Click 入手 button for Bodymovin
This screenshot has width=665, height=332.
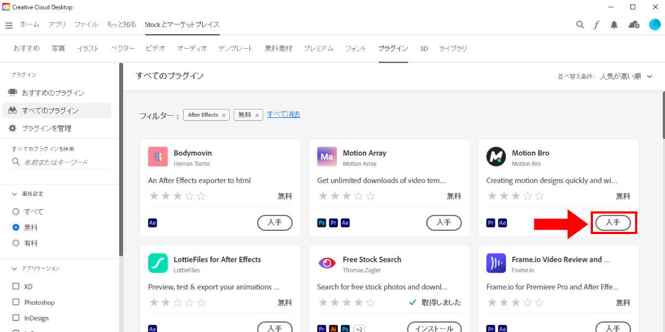coord(275,222)
